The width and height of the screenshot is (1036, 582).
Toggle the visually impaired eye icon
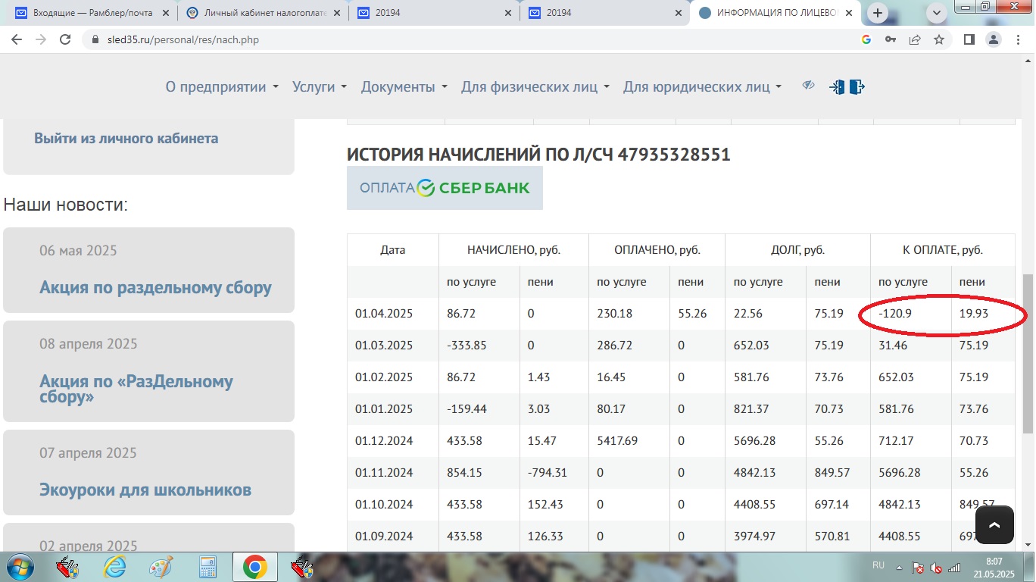[x=808, y=86]
